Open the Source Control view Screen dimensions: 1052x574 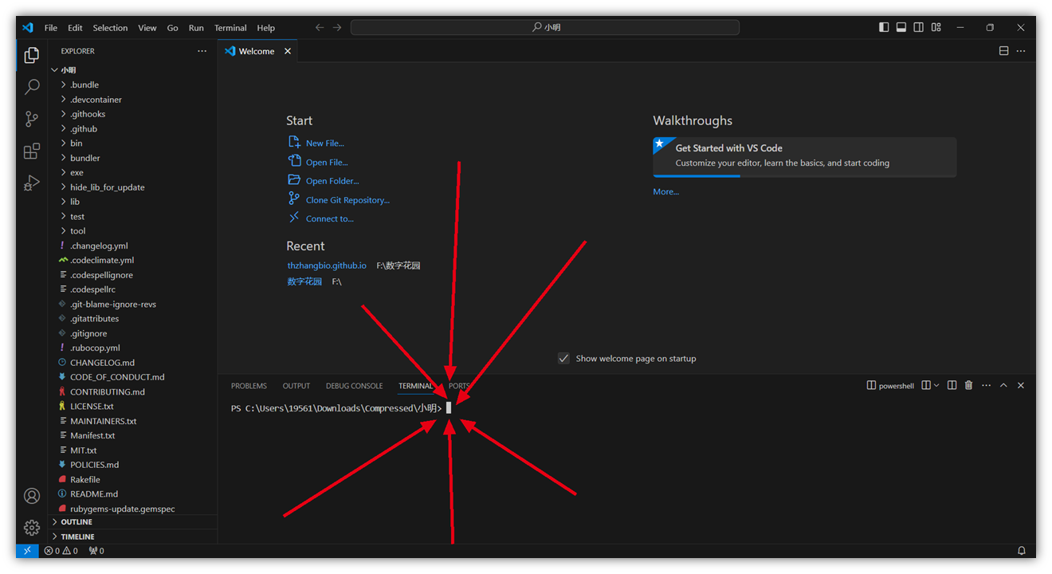click(32, 119)
